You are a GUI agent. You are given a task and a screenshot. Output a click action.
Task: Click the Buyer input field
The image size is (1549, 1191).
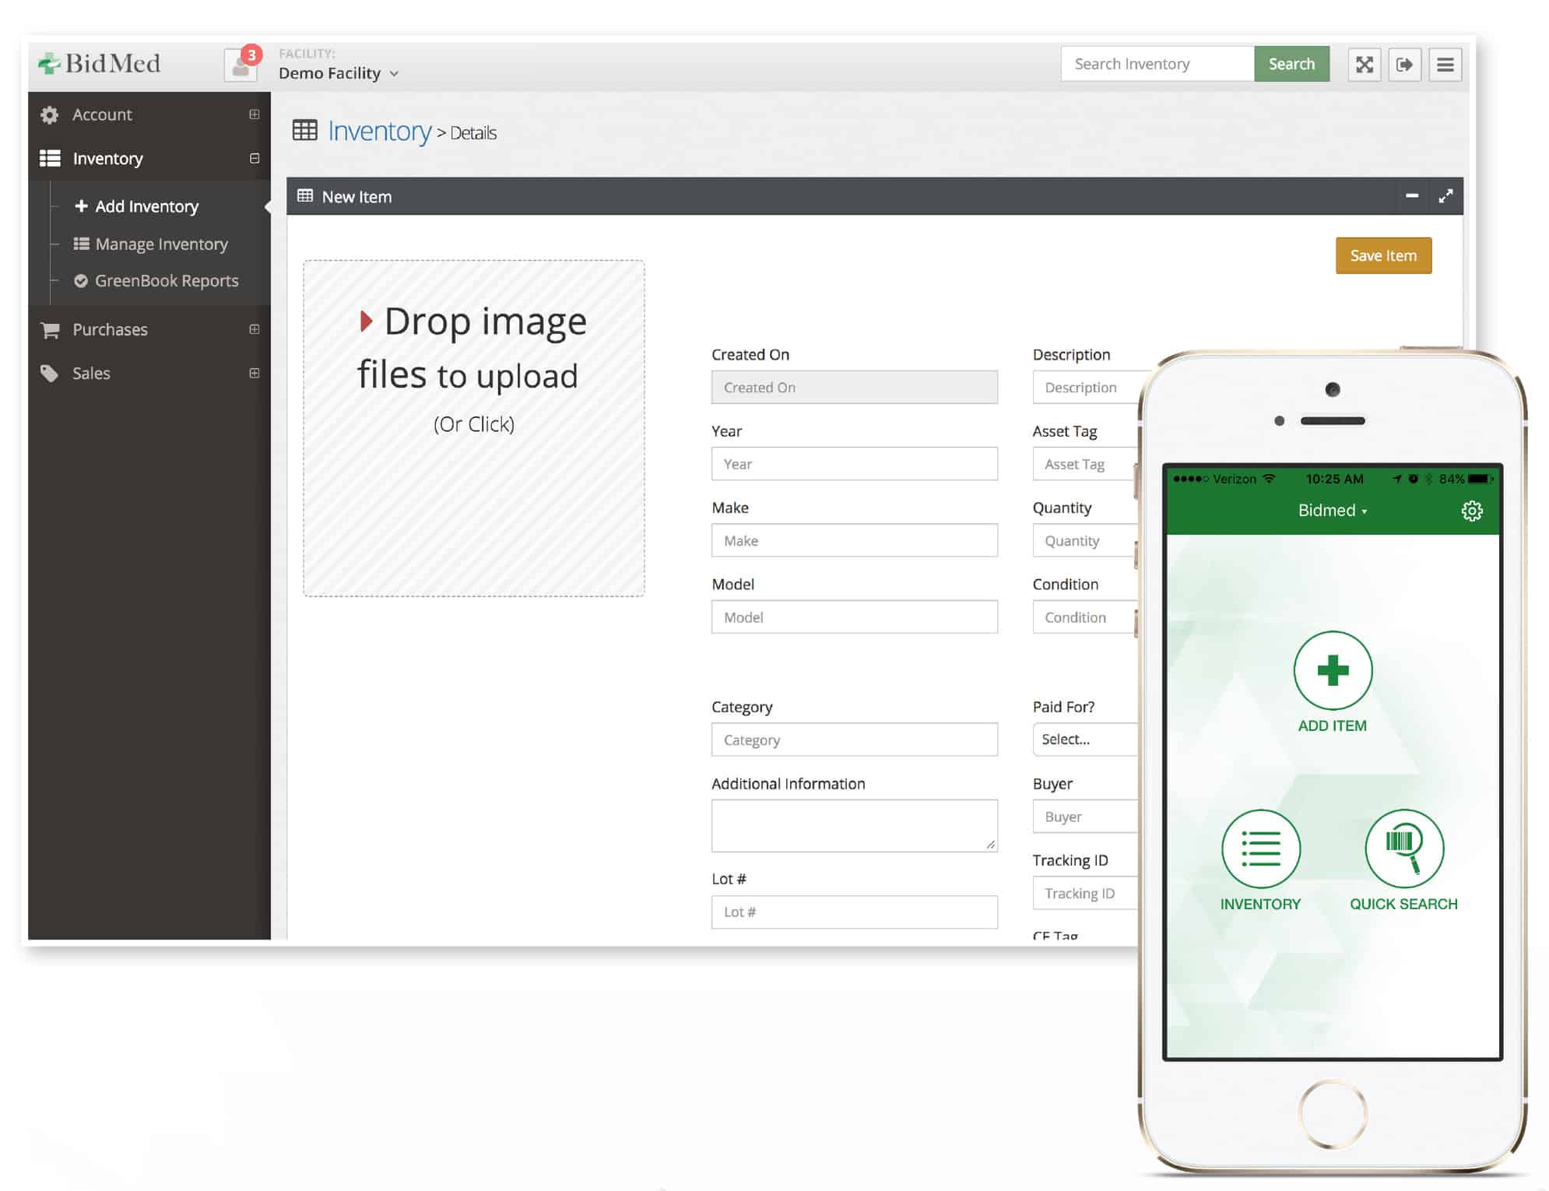[x=1085, y=817]
